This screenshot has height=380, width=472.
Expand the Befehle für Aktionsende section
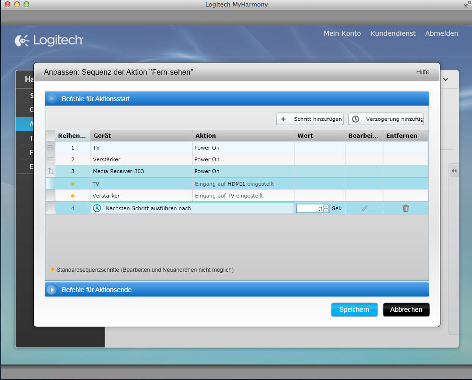[52, 290]
